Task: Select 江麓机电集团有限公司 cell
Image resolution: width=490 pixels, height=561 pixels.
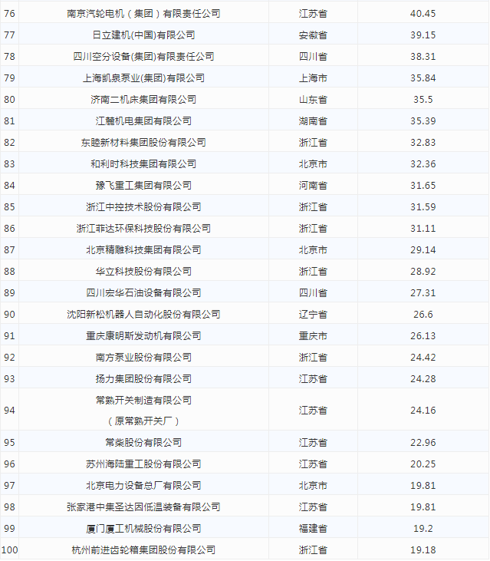Action: tap(143, 121)
